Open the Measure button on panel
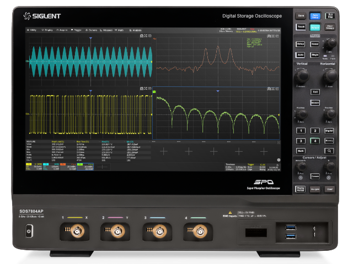 click(315, 103)
